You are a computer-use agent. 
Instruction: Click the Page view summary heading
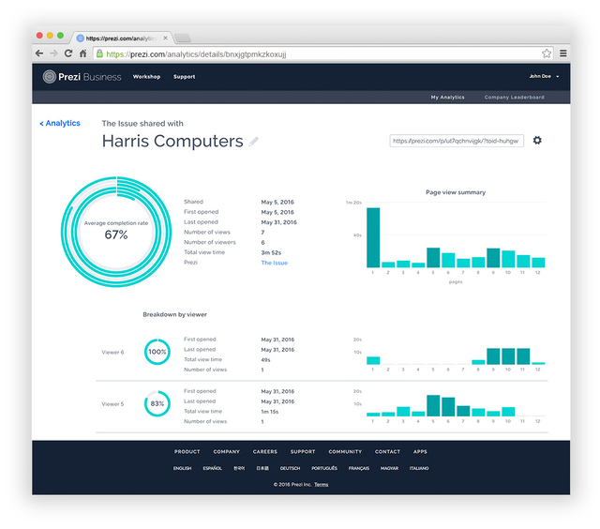[456, 192]
